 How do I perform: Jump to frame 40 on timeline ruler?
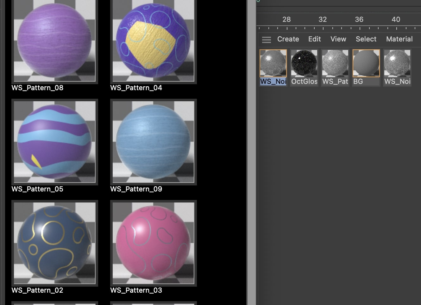click(396, 20)
